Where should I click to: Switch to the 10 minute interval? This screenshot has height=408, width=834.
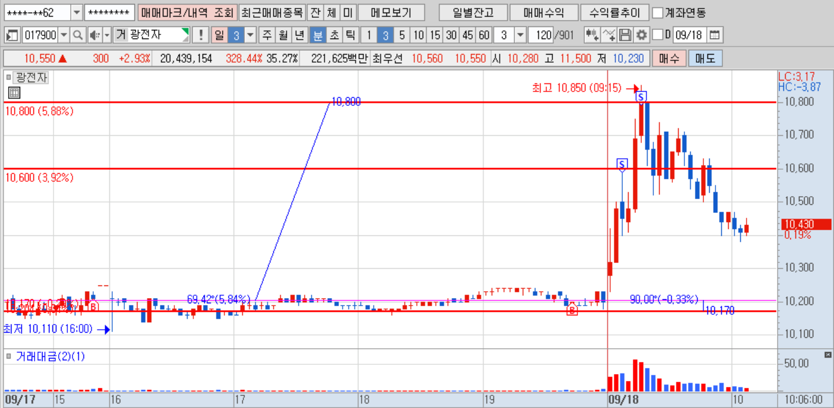pyautogui.click(x=419, y=35)
